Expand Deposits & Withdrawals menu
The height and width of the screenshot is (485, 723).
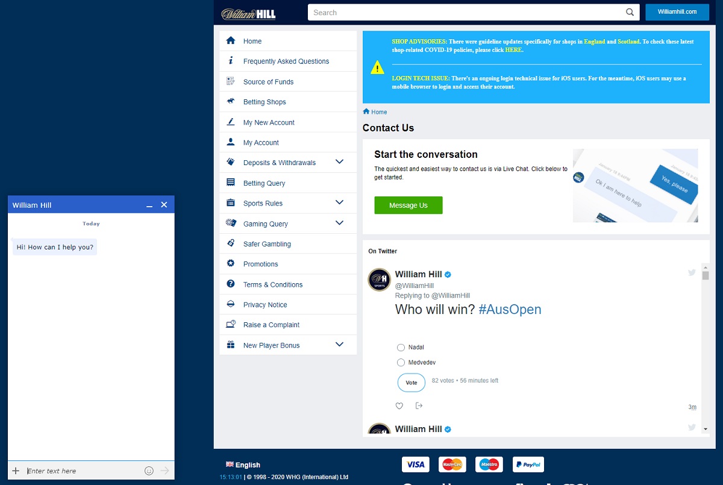(339, 162)
